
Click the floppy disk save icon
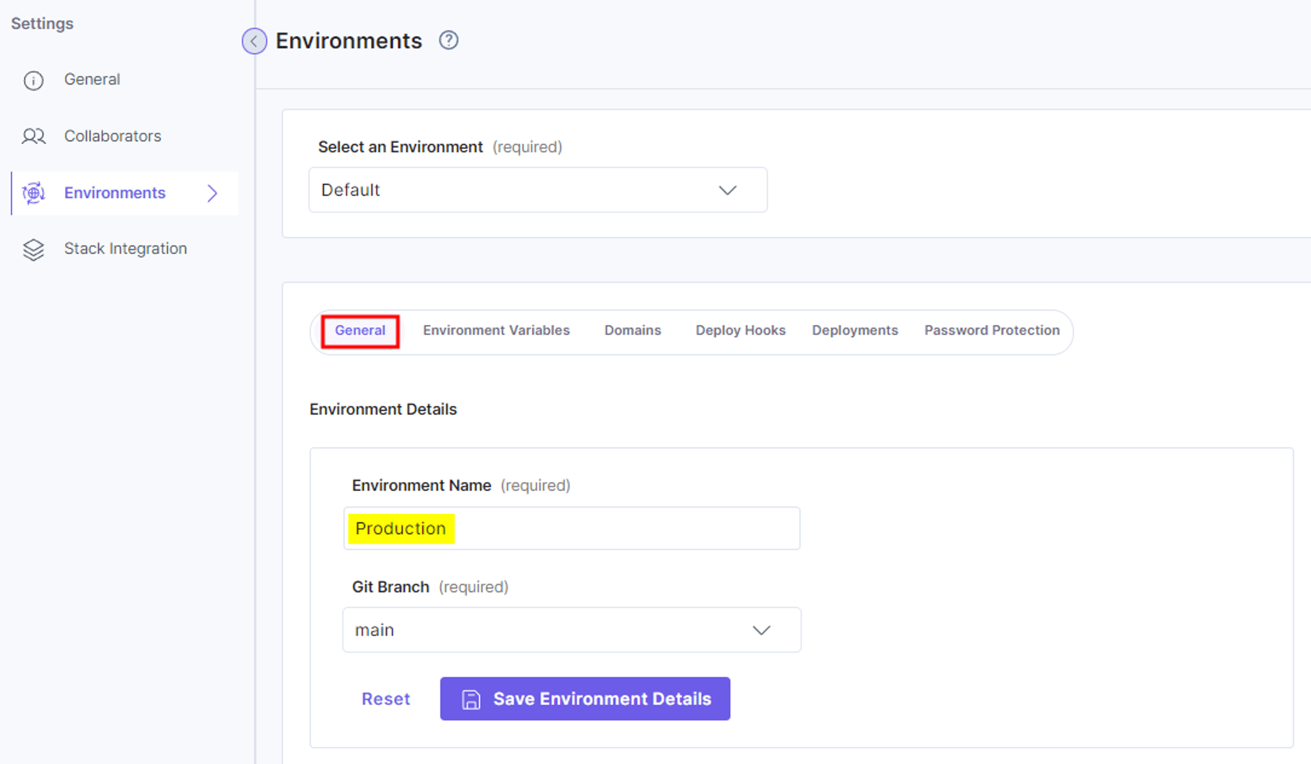coord(471,699)
